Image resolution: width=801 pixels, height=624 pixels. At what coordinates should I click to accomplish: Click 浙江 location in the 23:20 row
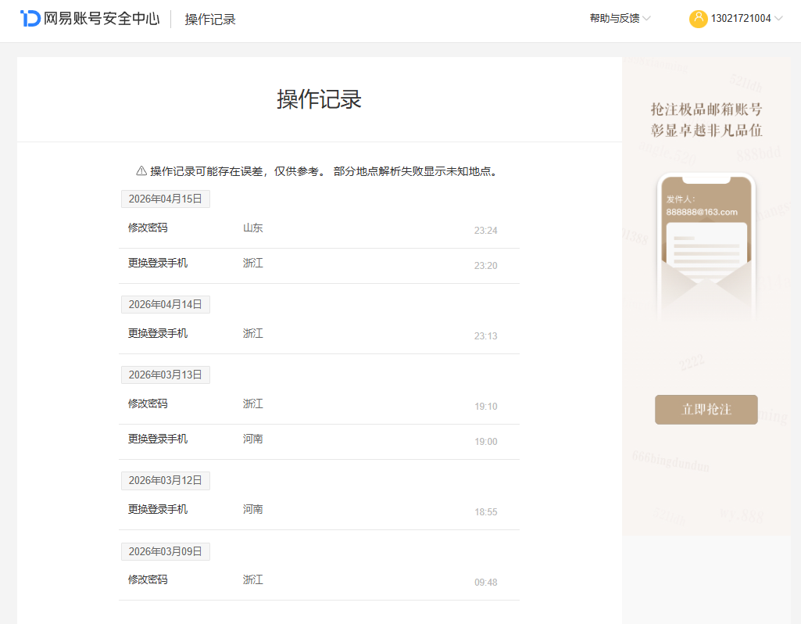click(x=253, y=264)
